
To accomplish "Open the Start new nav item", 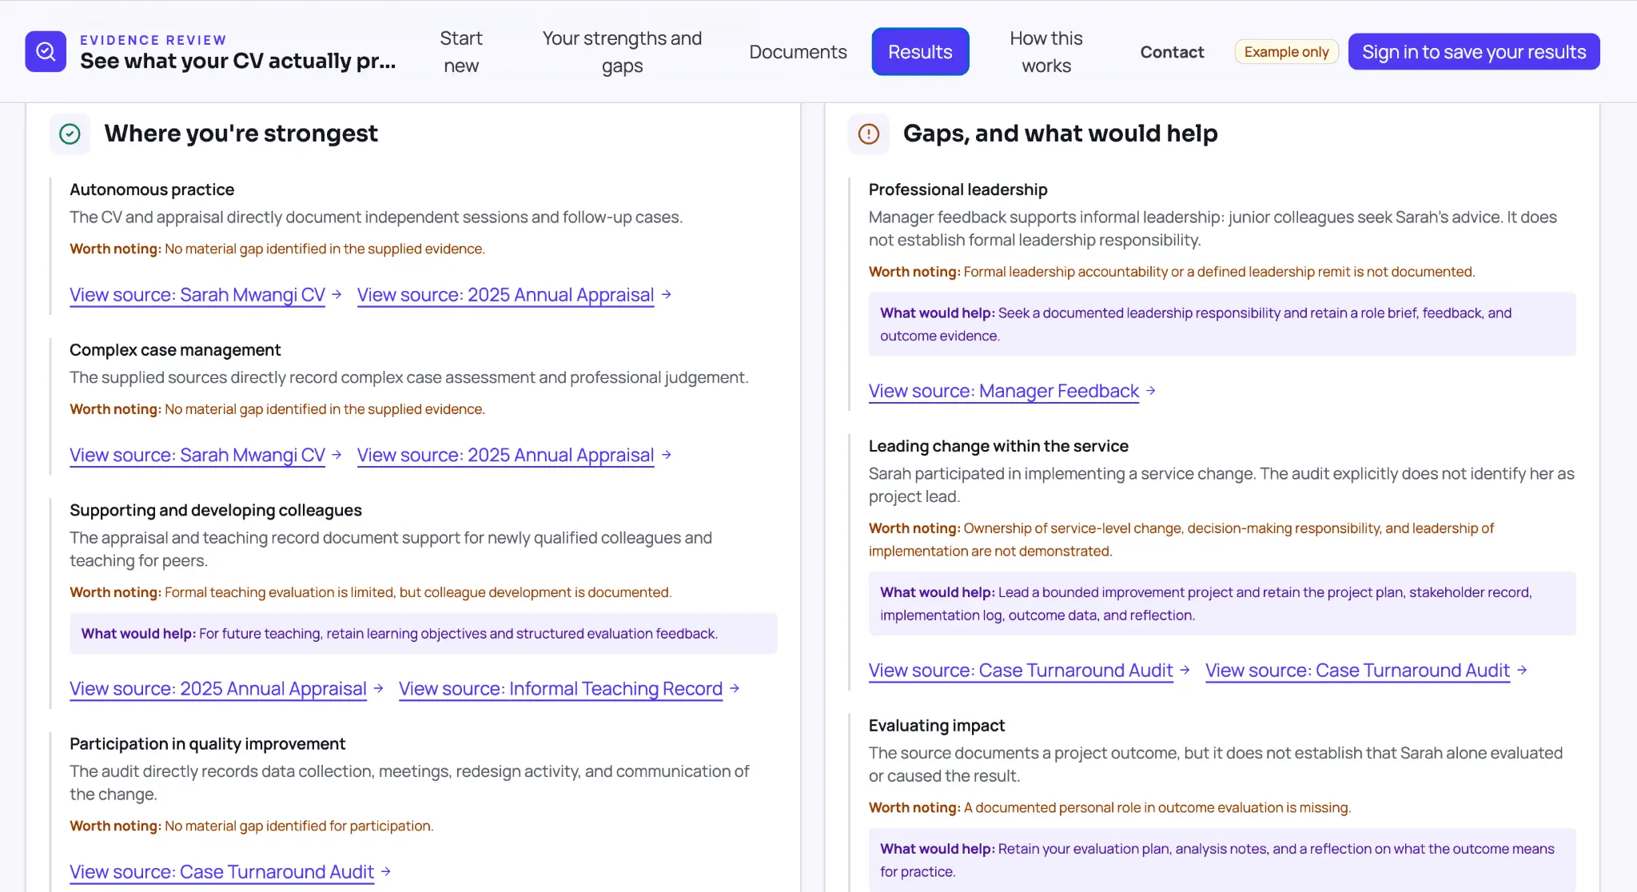I will click(461, 52).
